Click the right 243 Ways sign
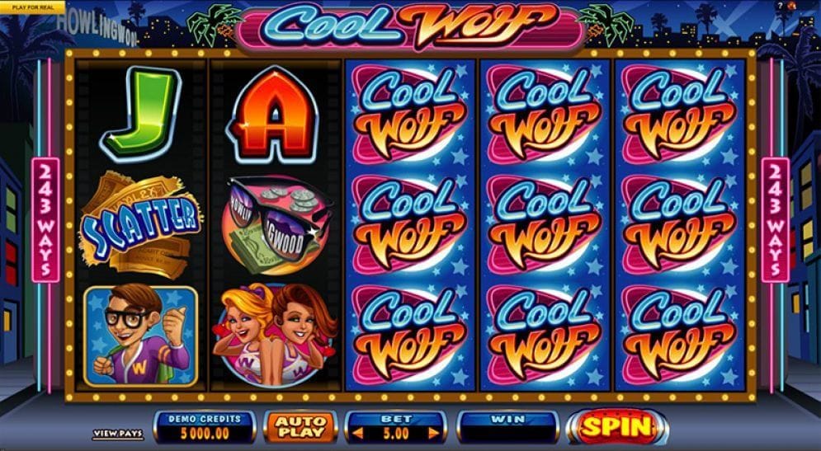The width and height of the screenshot is (821, 451). [775, 220]
